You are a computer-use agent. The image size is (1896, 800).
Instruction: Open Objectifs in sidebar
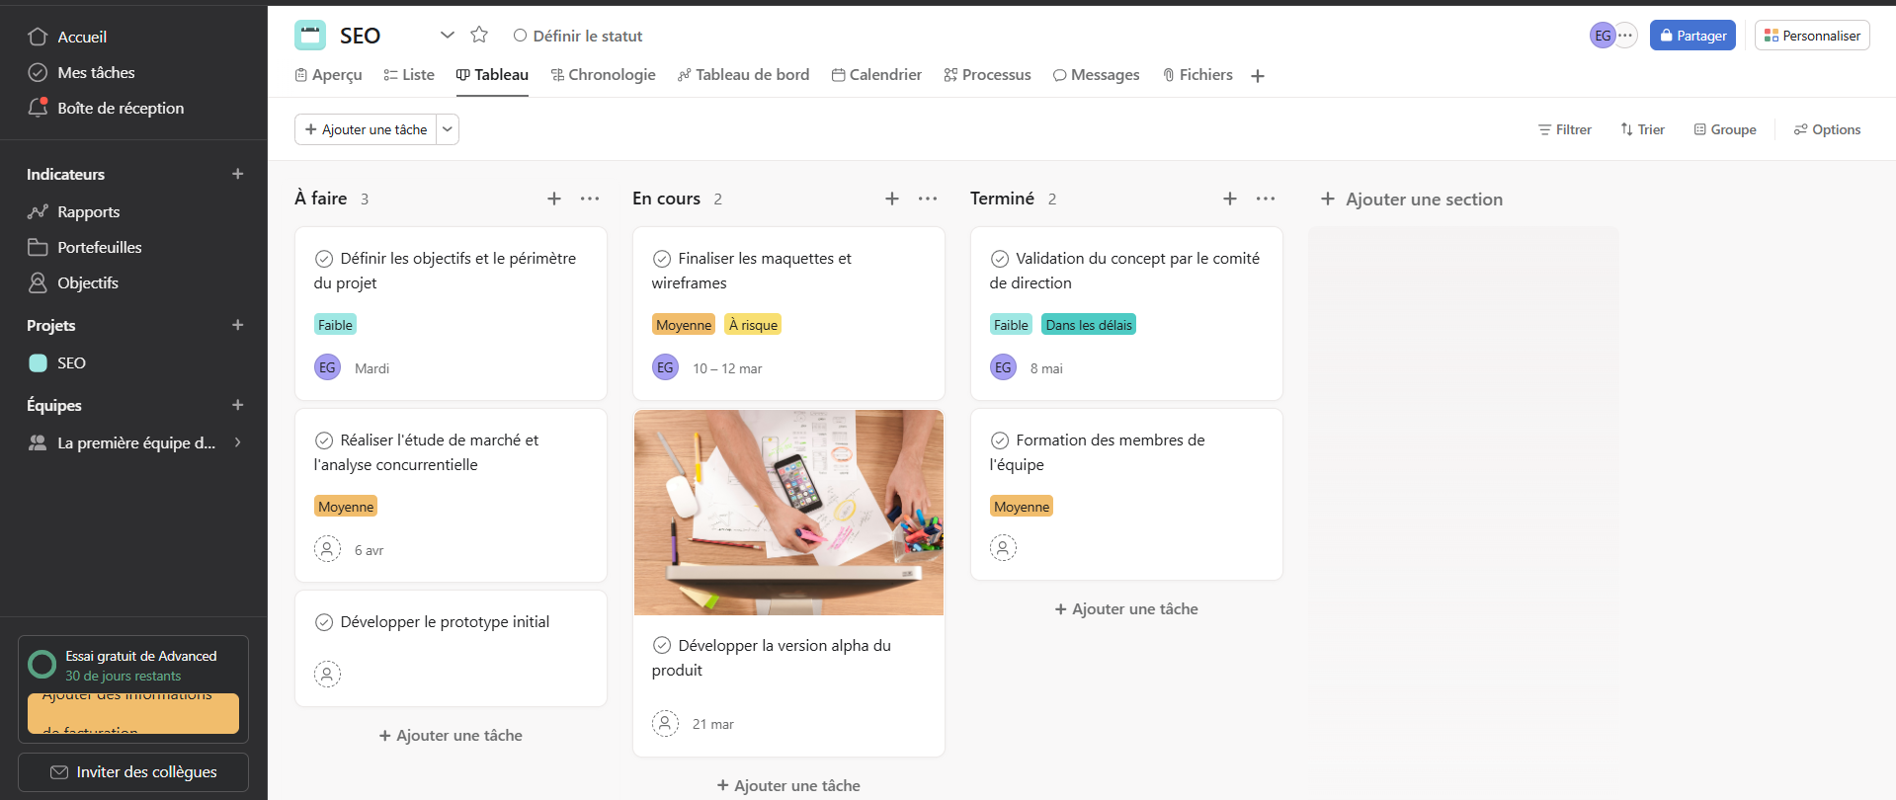[x=73, y=282]
